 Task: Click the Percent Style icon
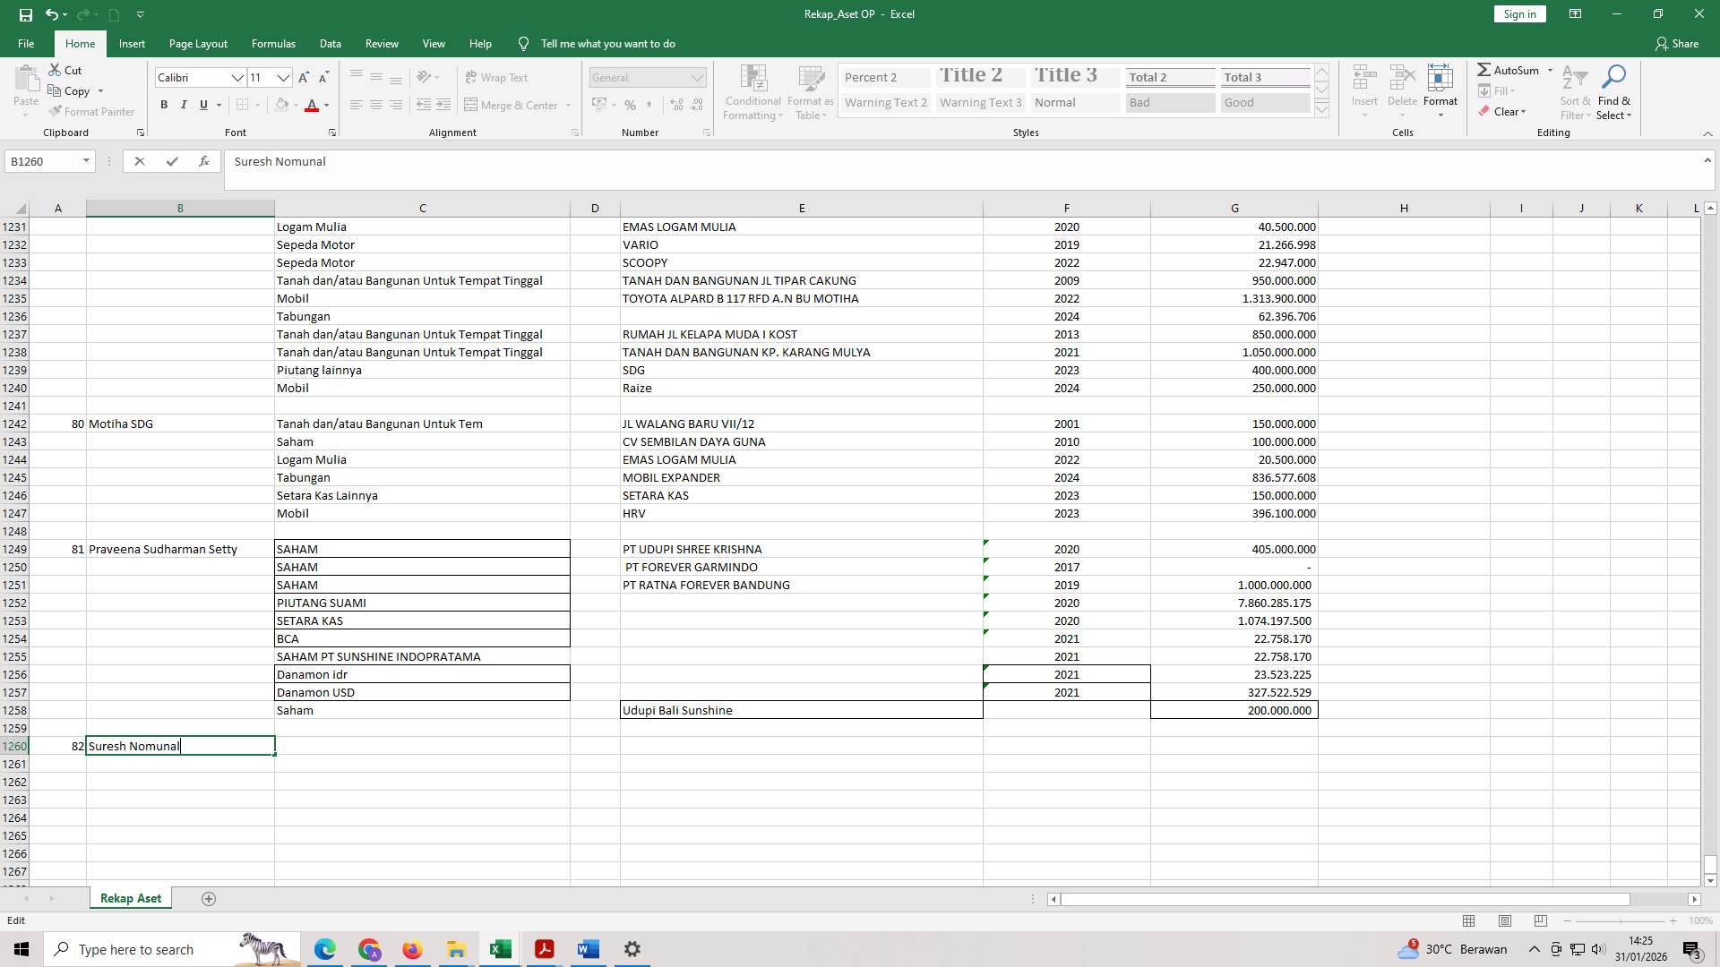630,105
